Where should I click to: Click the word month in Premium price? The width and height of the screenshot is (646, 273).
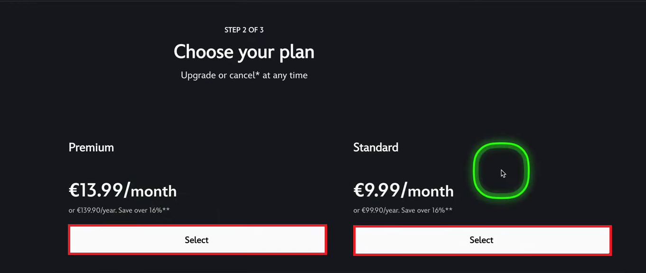153,191
